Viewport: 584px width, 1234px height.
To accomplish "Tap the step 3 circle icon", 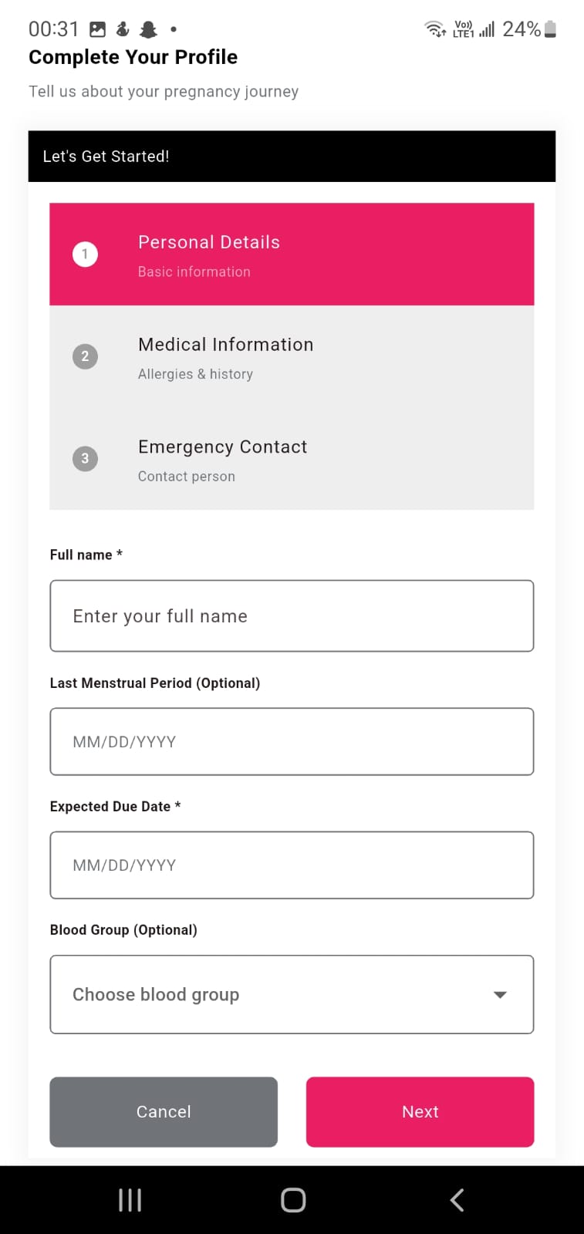I will point(85,458).
